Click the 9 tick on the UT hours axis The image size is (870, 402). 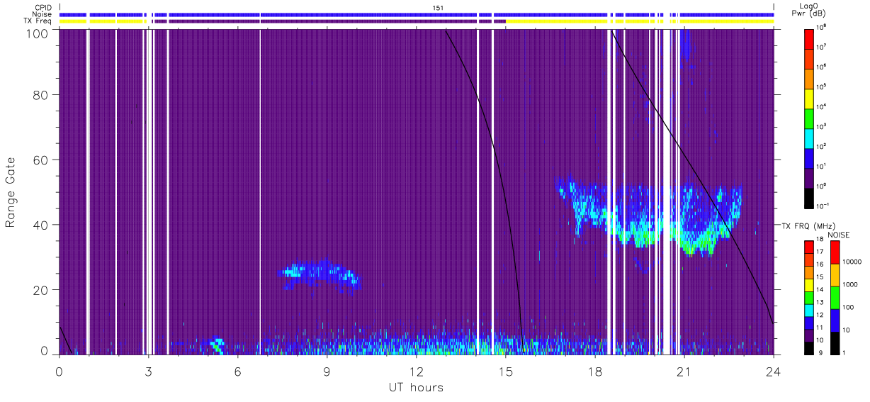pos(327,371)
